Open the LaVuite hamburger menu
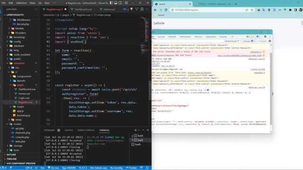303x170 pixels. point(302,23)
